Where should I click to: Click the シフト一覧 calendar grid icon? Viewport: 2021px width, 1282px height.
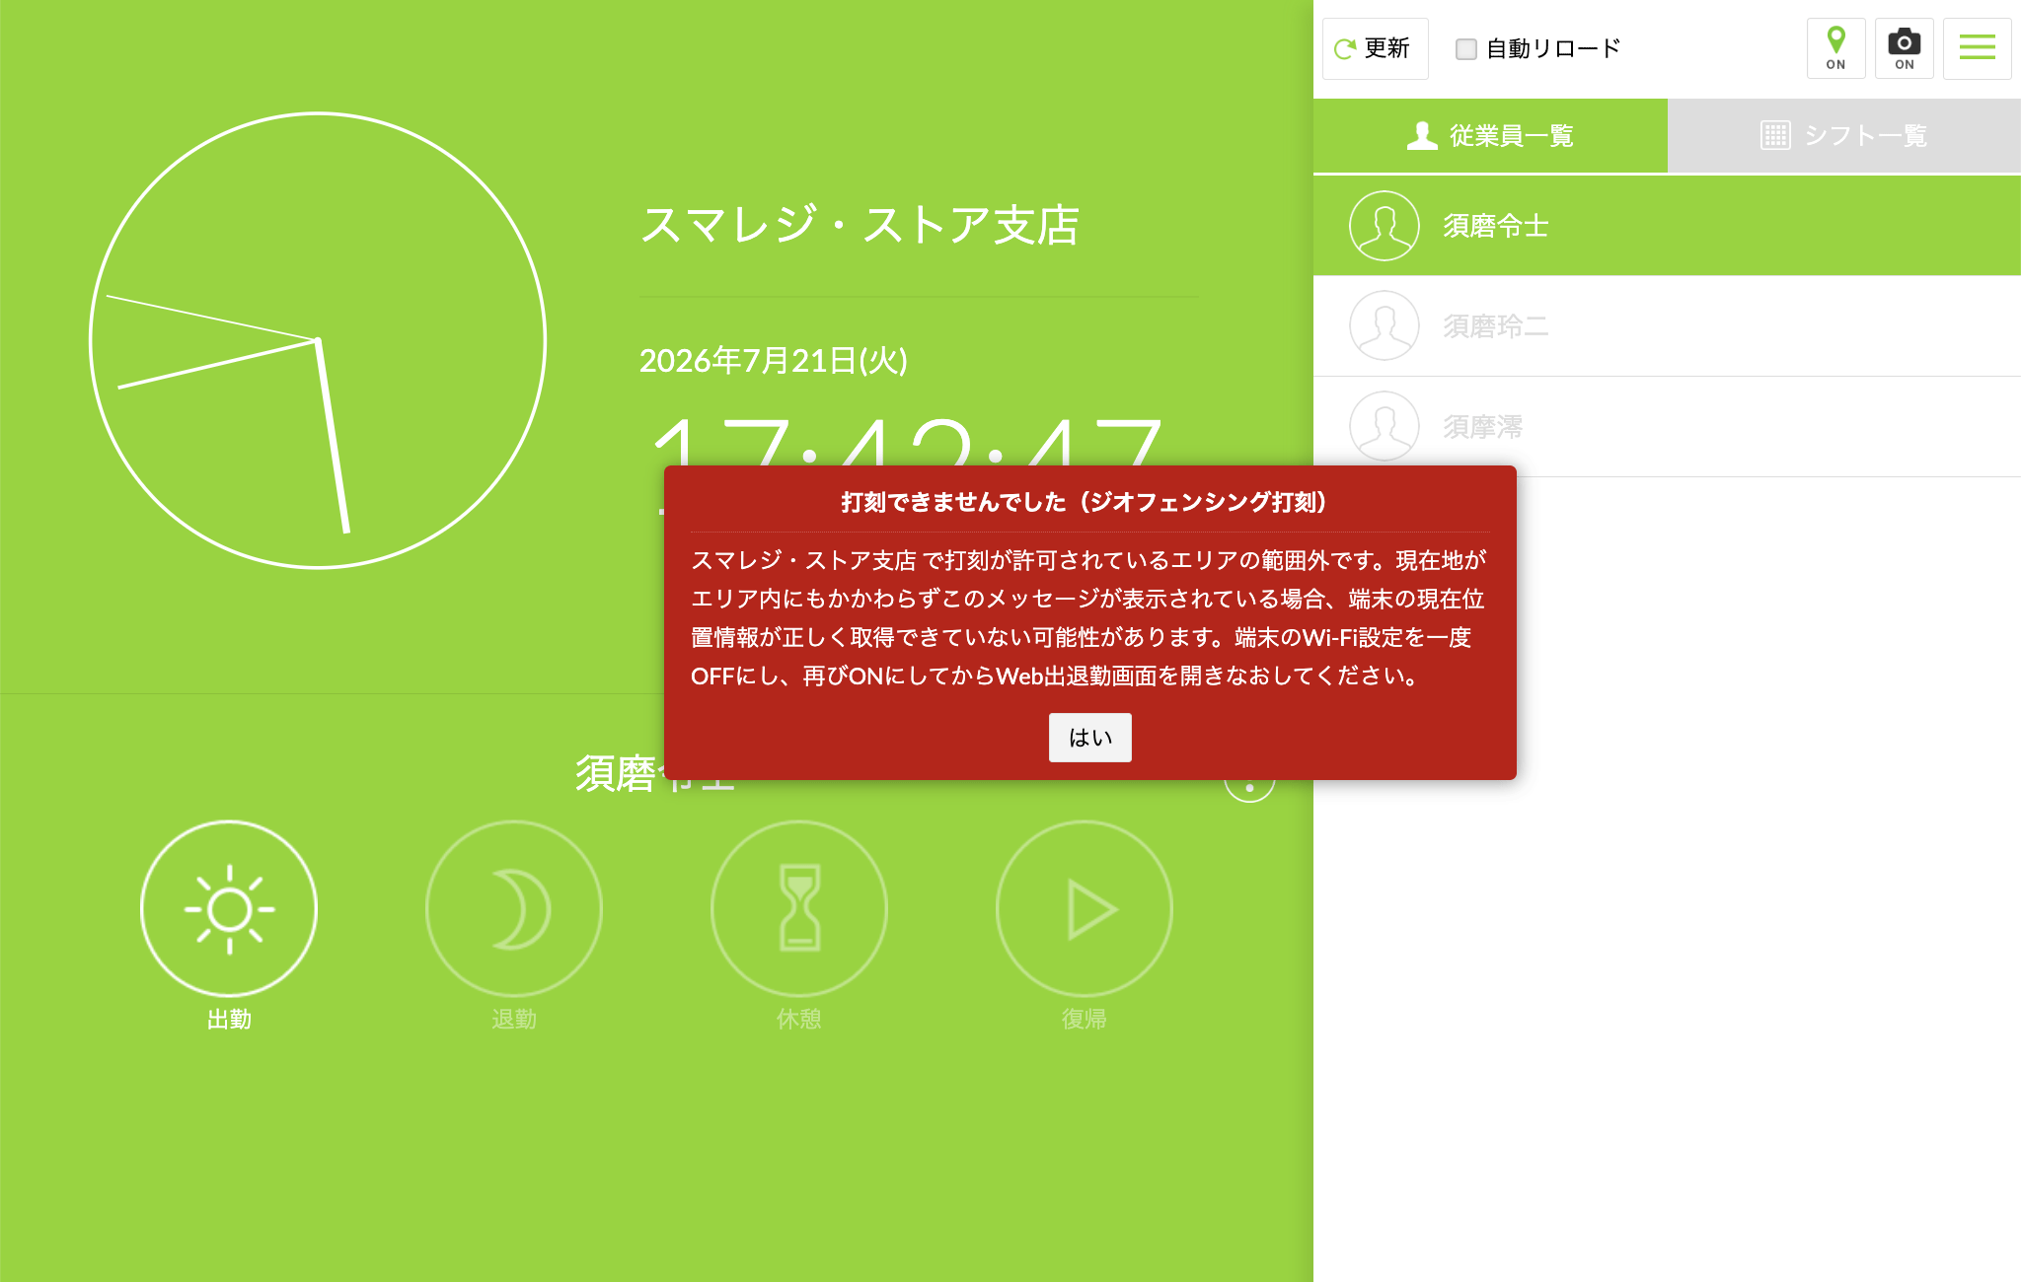[1775, 135]
